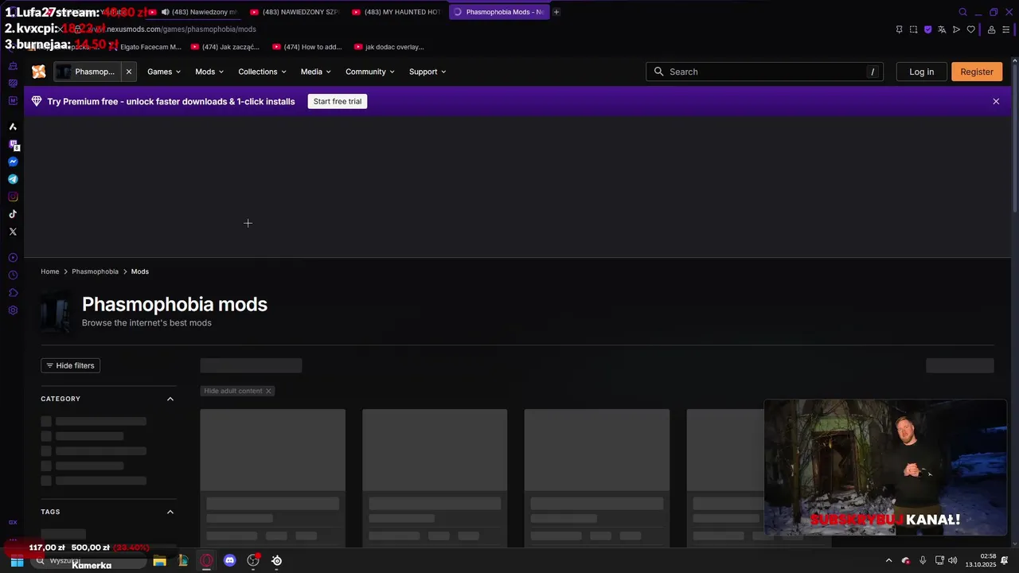This screenshot has width=1019, height=573.
Task: Collapse the TAGS filter section
Action: (x=170, y=512)
